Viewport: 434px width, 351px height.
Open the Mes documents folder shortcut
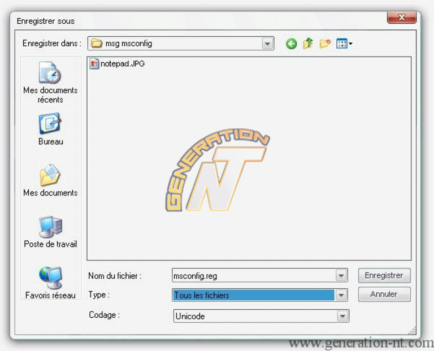(50, 180)
